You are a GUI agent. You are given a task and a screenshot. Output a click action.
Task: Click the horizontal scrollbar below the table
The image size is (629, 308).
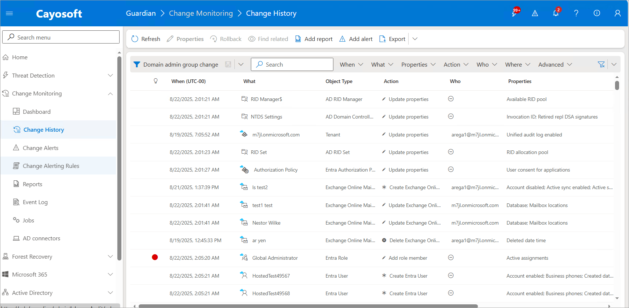click(x=308, y=306)
